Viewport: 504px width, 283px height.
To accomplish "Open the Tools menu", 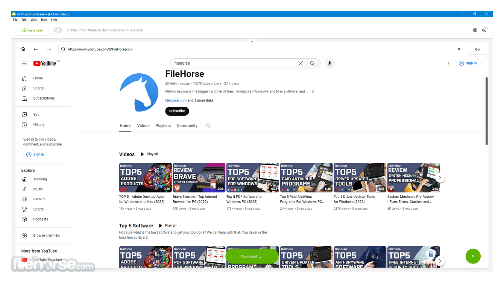I will (44, 20).
